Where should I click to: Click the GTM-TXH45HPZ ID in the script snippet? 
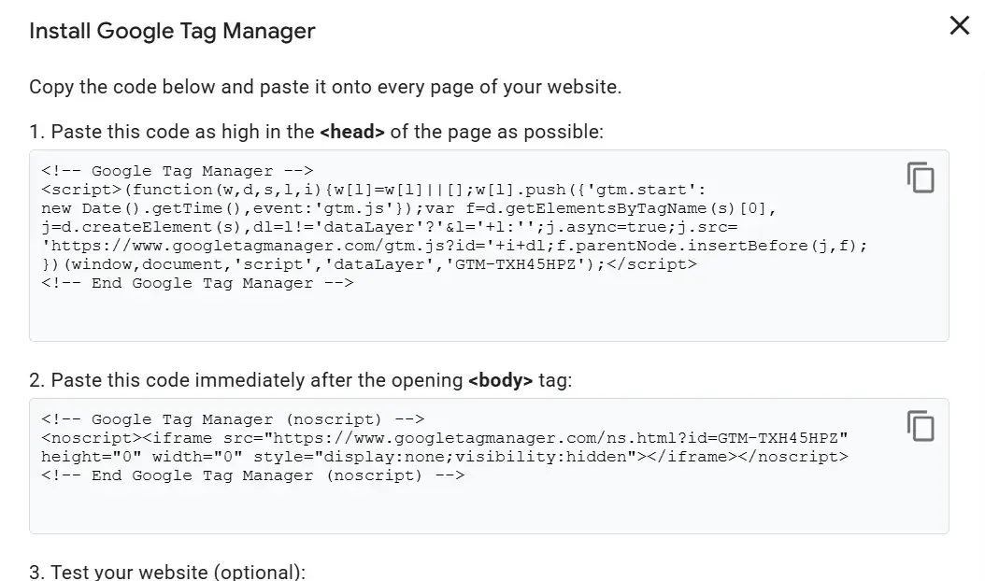coord(515,264)
